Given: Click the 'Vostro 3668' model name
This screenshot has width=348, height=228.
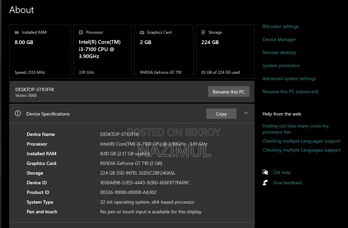Looking at the screenshot, I should [x=26, y=95].
